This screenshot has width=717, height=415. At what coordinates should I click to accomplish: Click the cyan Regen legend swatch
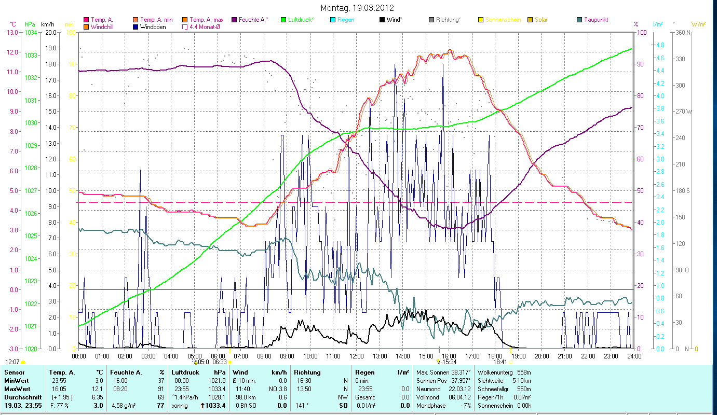click(333, 20)
